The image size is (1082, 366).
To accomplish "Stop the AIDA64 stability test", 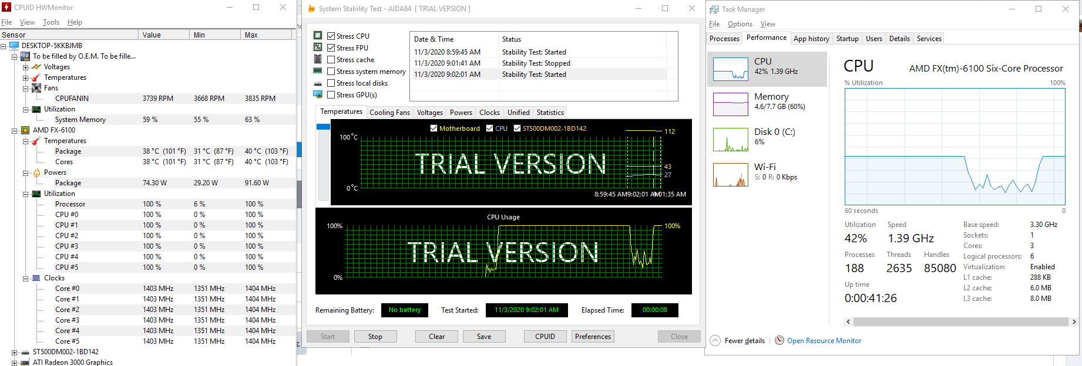I will point(375,337).
